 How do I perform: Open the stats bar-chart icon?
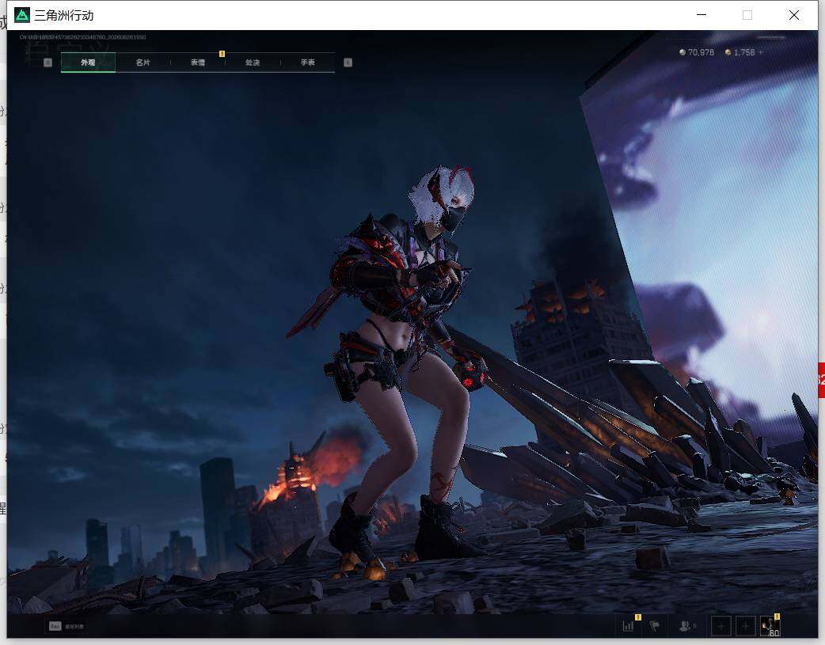628,626
